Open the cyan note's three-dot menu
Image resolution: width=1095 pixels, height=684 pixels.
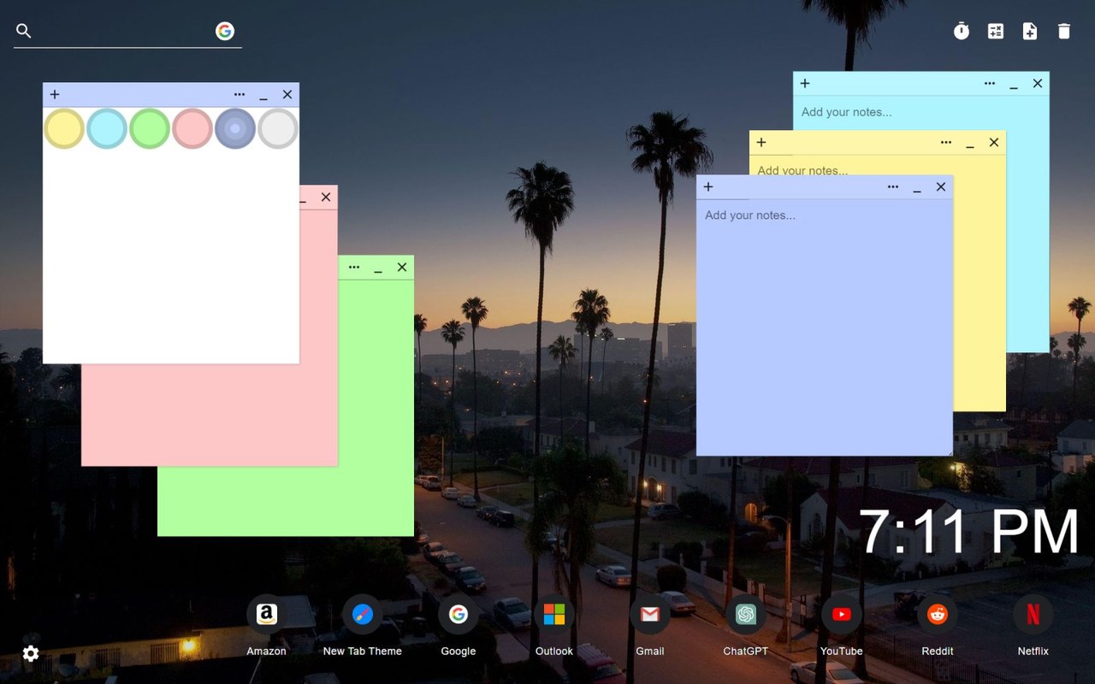point(990,84)
